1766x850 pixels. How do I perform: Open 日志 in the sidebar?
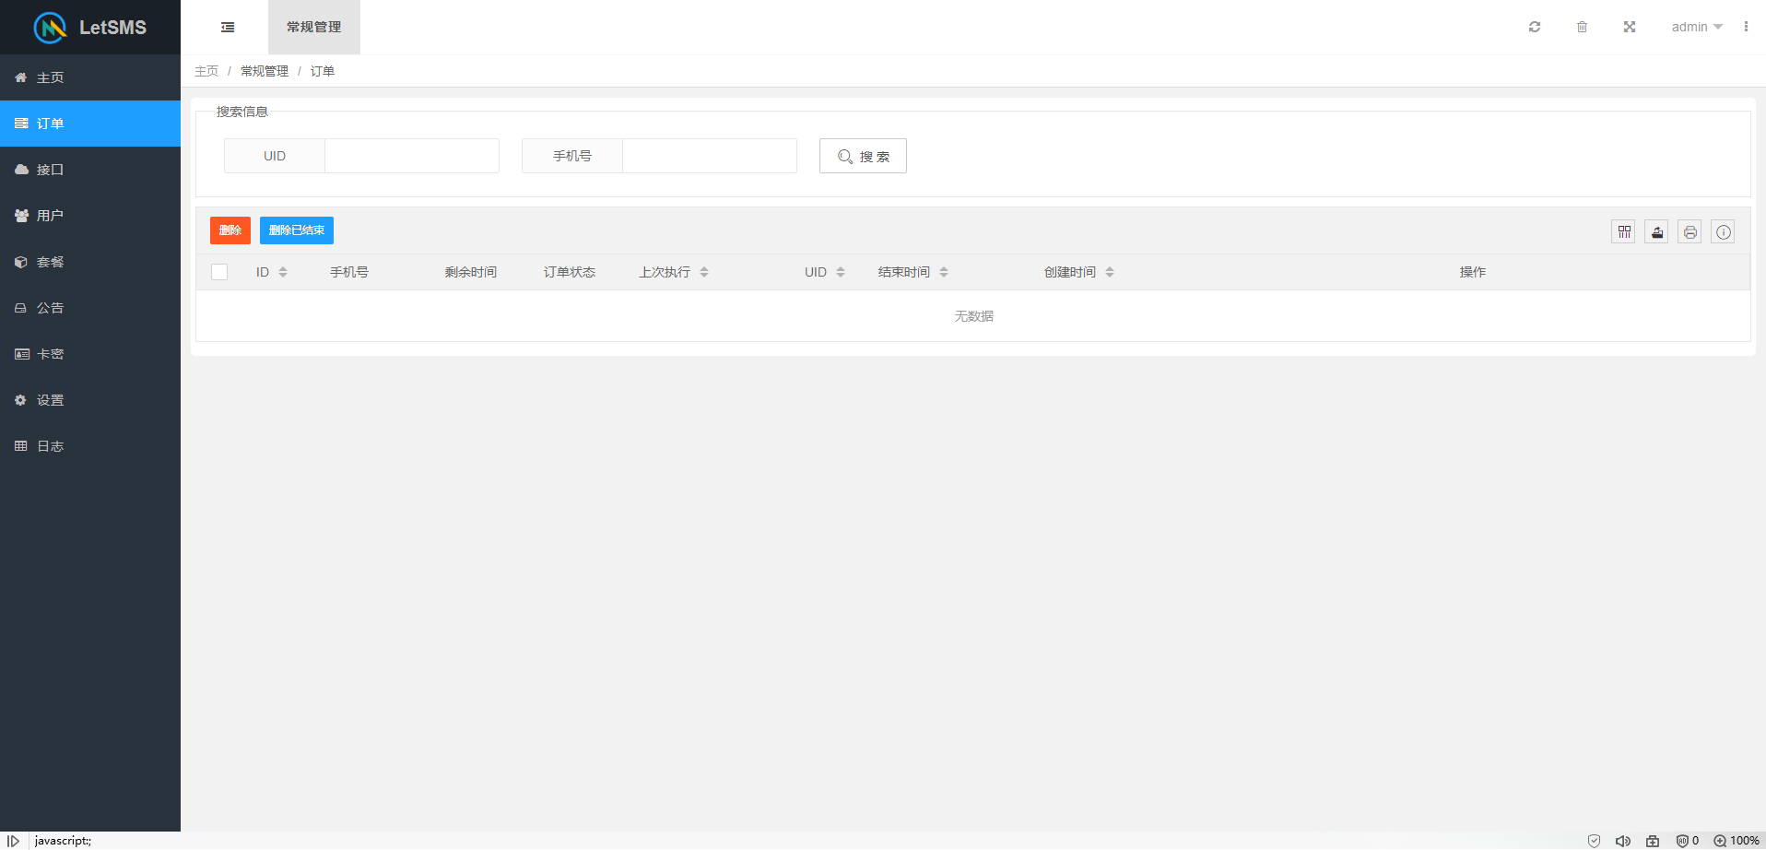point(90,446)
